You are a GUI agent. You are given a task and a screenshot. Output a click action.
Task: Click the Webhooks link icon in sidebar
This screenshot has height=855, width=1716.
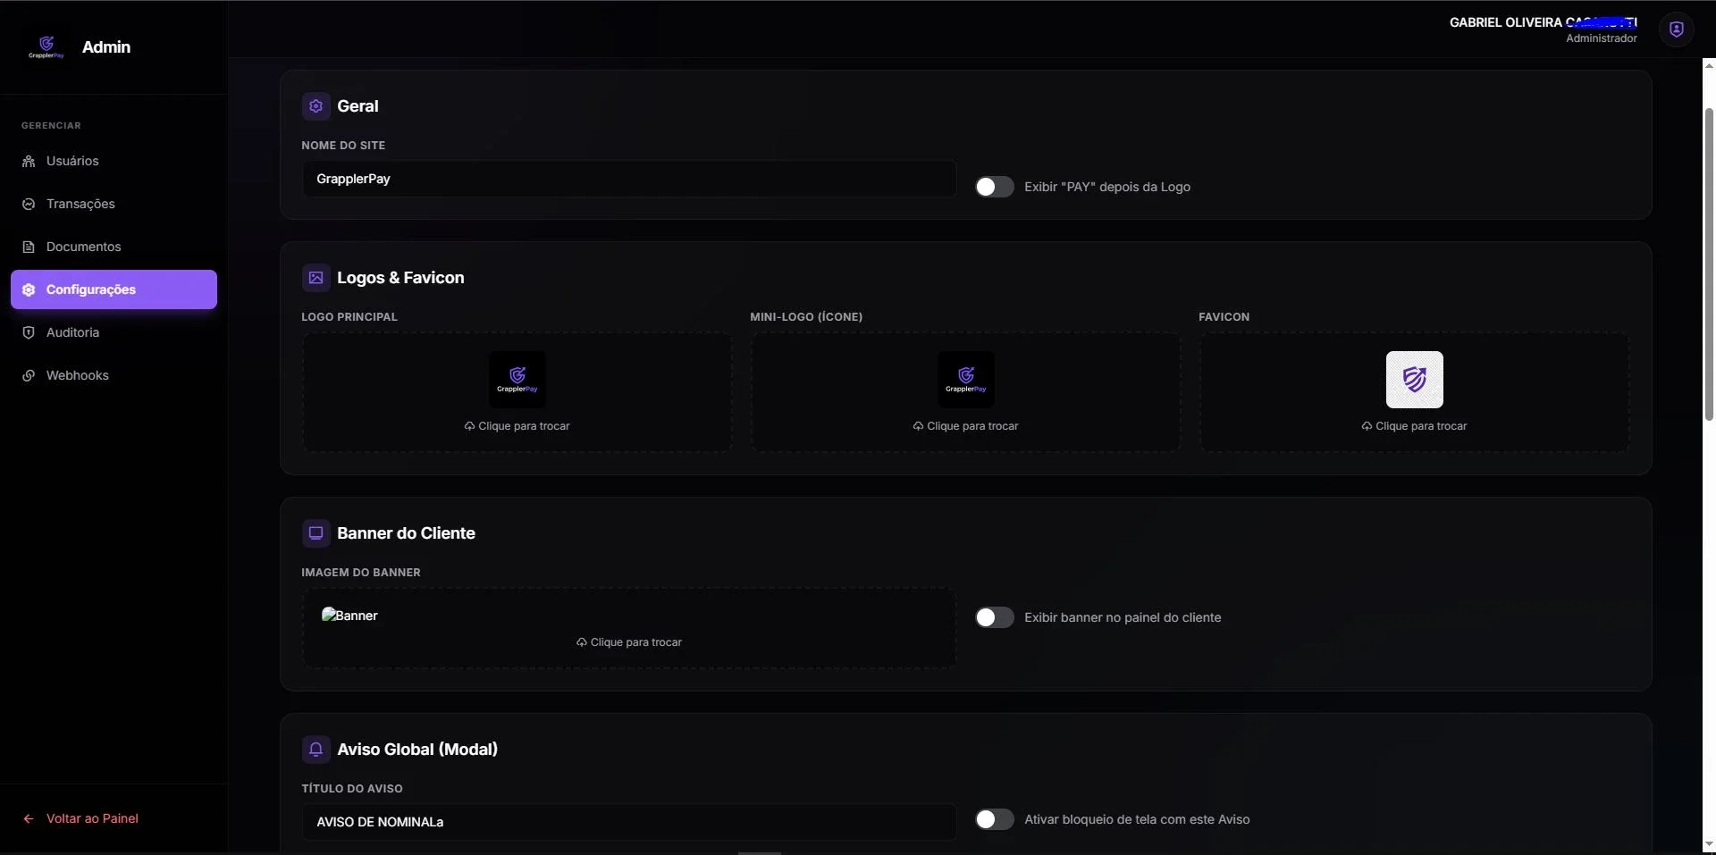pos(29,376)
